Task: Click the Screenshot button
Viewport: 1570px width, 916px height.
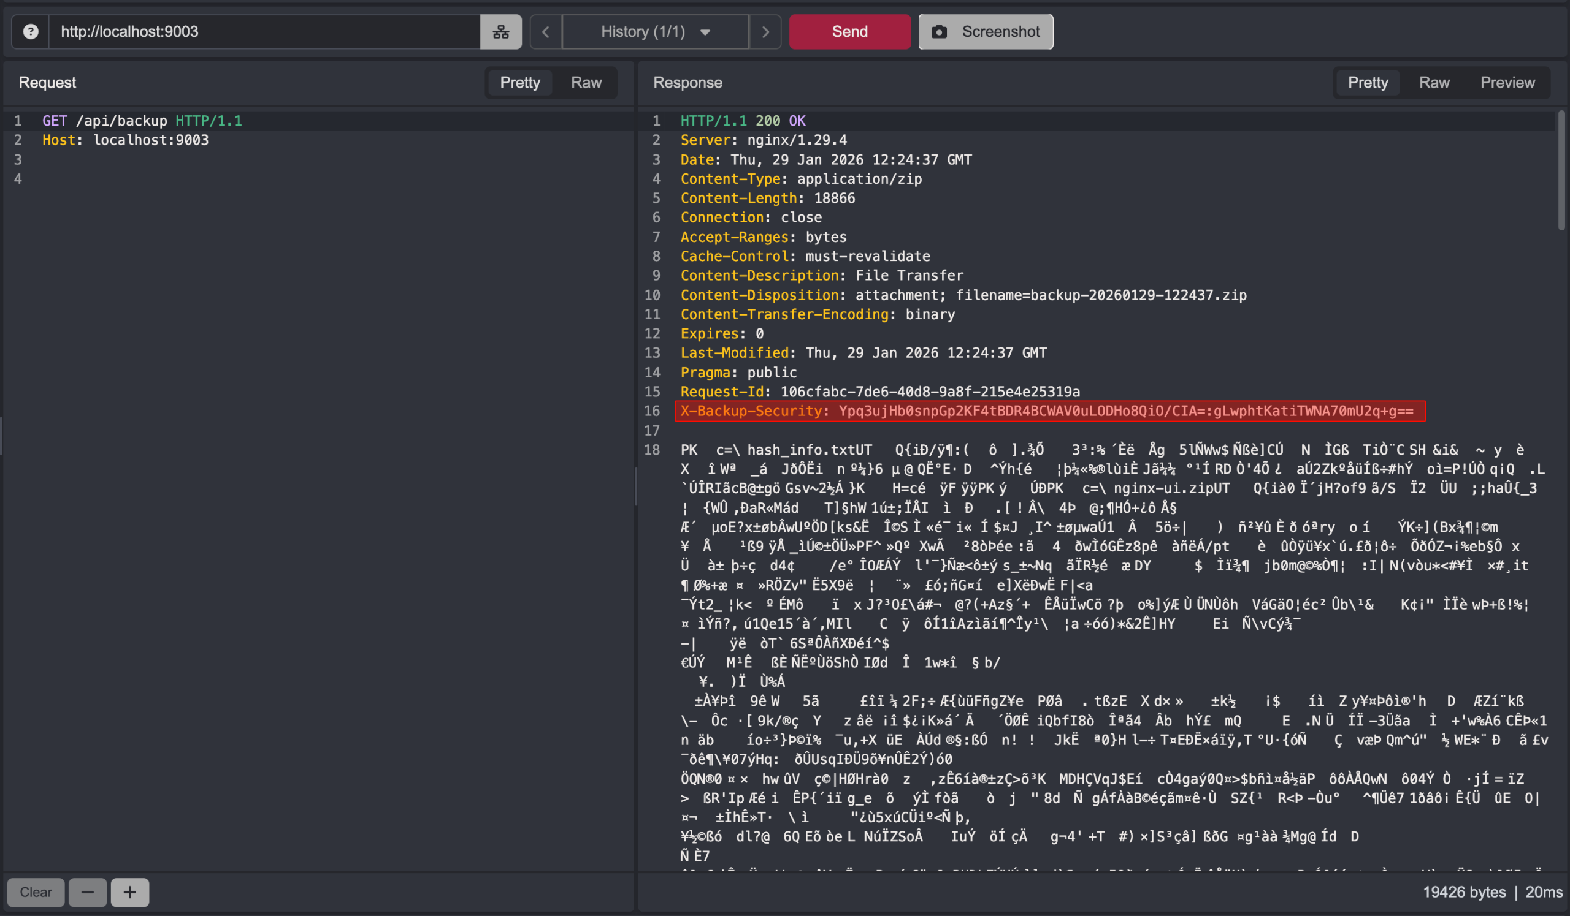Action: [986, 32]
